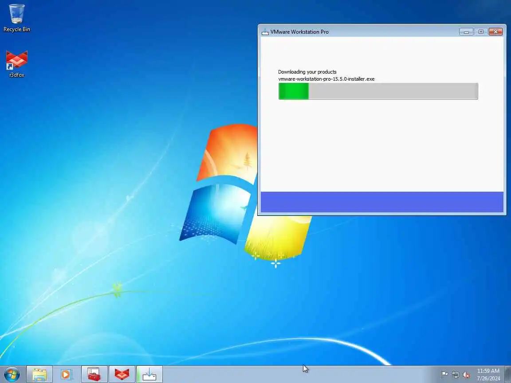Click the vmware-workstation-pro-15.5.0-installer.exe filename
The width and height of the screenshot is (511, 383).
[326, 79]
